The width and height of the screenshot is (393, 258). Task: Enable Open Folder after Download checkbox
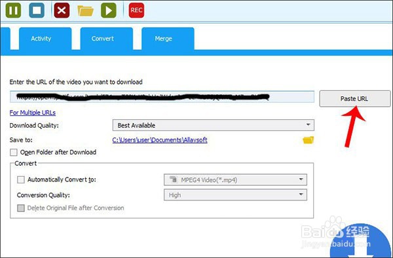pos(14,153)
